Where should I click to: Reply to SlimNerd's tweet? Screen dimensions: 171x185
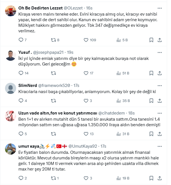pos(21,101)
